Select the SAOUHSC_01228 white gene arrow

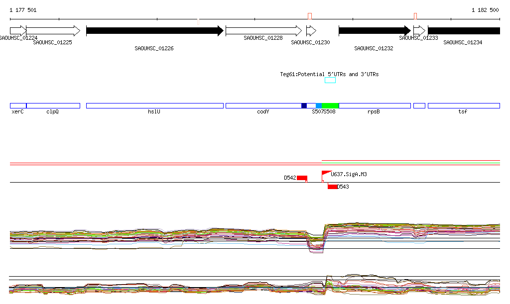click(x=263, y=31)
